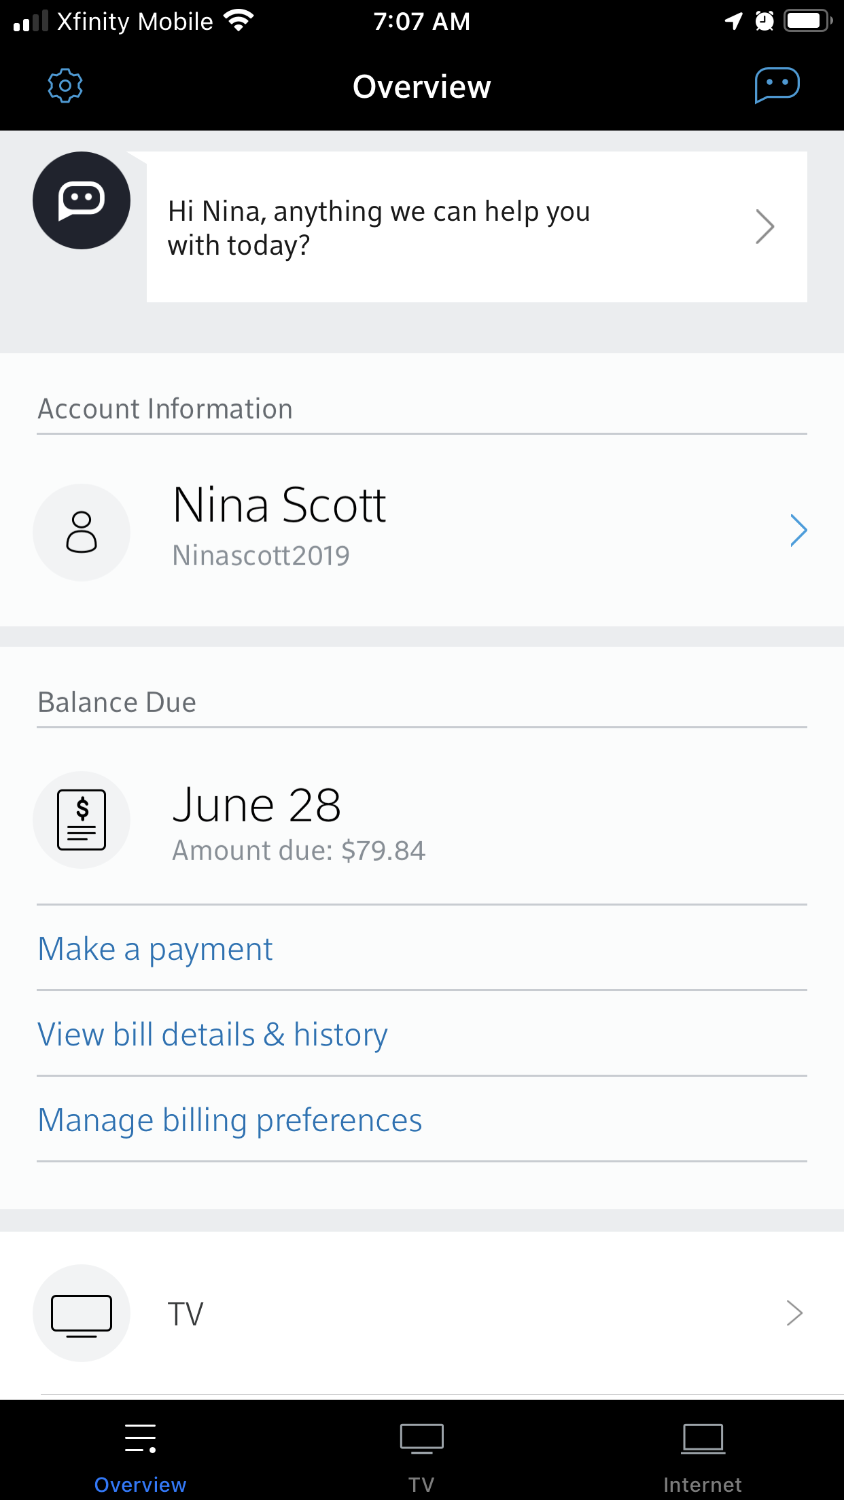Switch to the Internet tab label
The width and height of the screenshot is (844, 1500).
click(x=703, y=1484)
